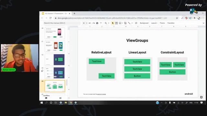Screen dimensions: 207x116
Task: Click the print icon
Action: click(x=97, y=23)
